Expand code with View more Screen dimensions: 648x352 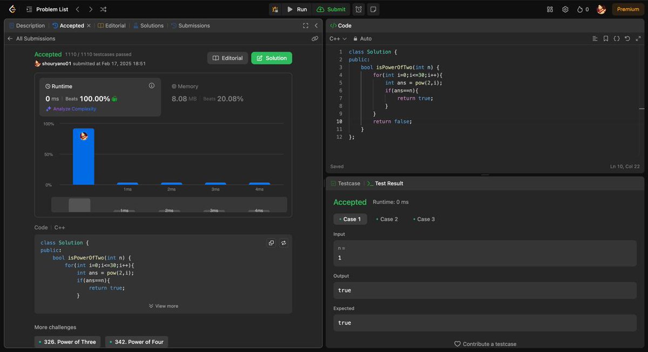[x=163, y=306]
